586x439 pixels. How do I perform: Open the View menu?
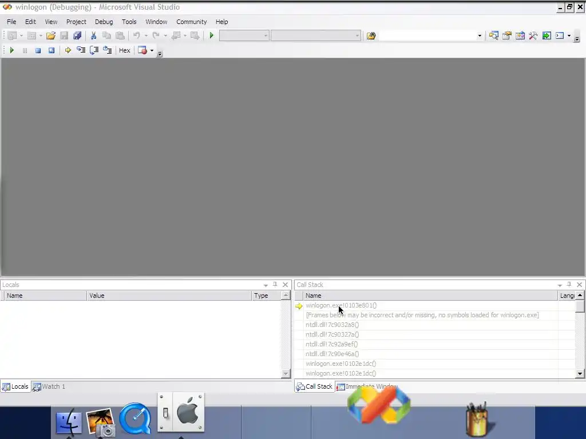pyautogui.click(x=51, y=22)
